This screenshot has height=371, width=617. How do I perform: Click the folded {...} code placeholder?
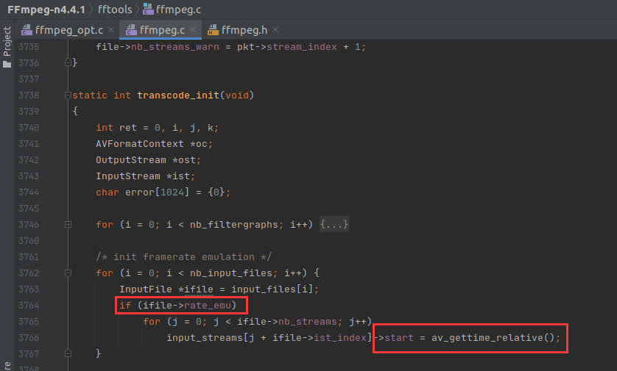click(x=334, y=224)
